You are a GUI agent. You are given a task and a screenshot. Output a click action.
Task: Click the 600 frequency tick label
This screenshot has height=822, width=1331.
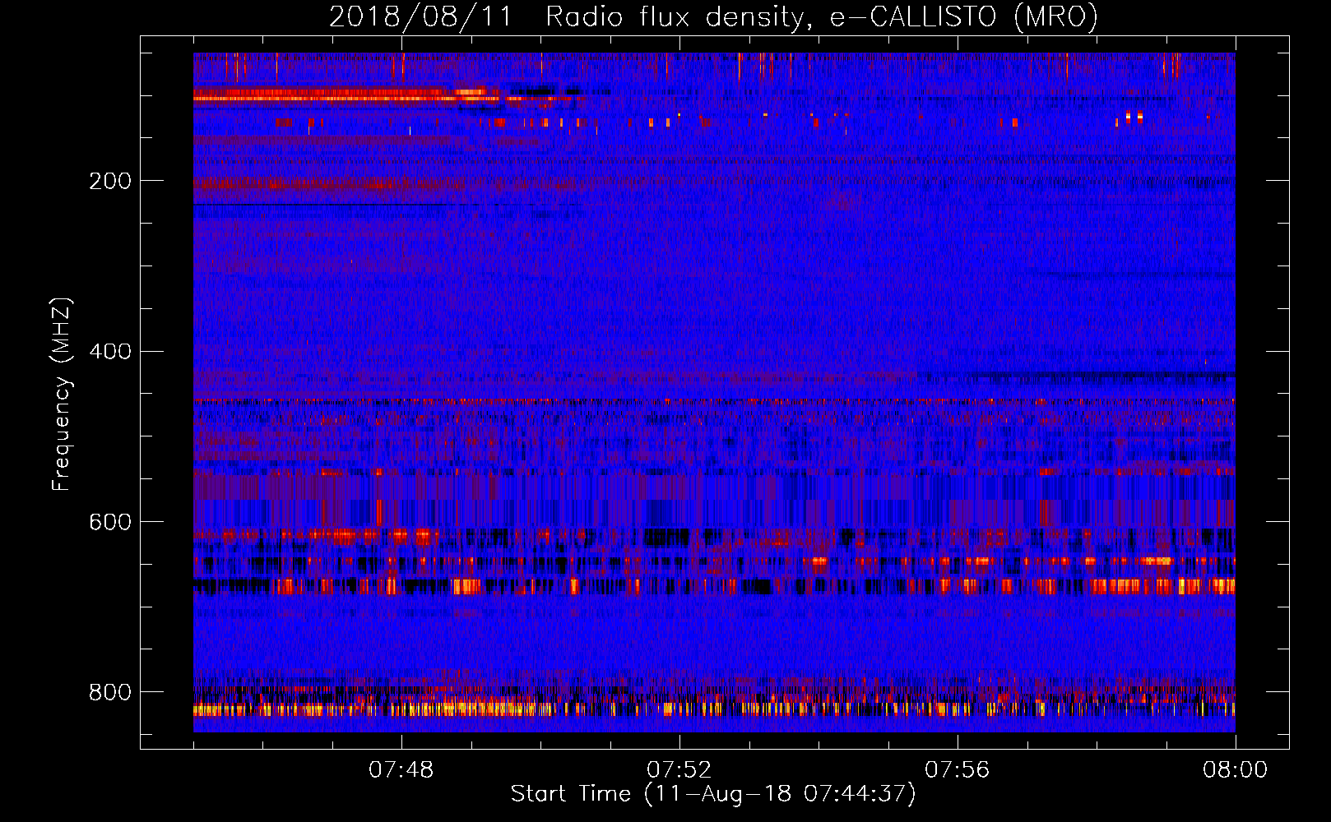point(109,523)
